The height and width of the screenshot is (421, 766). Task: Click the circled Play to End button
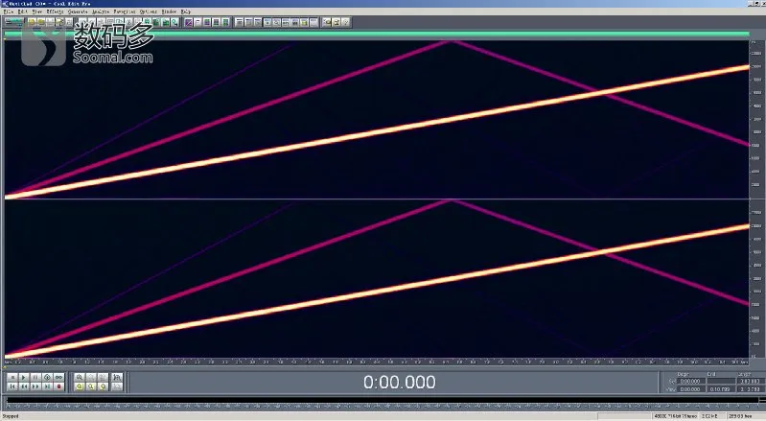coord(47,378)
